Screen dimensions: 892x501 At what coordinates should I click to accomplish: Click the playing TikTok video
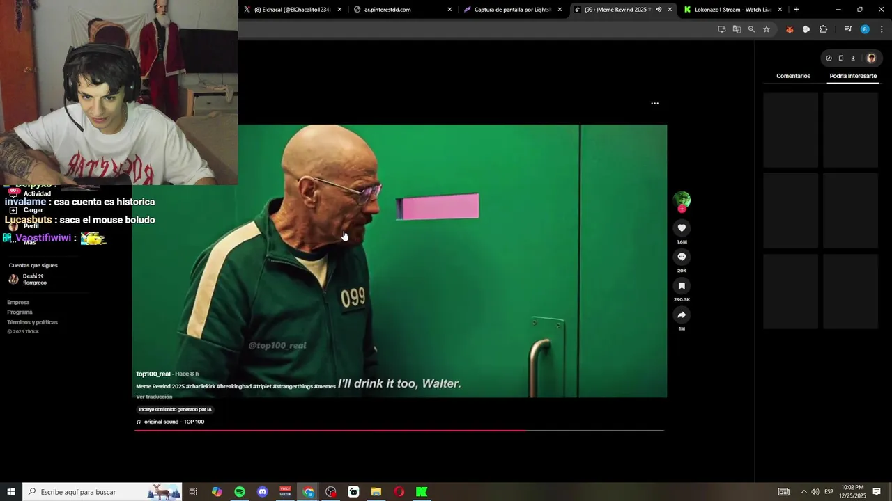click(399, 261)
